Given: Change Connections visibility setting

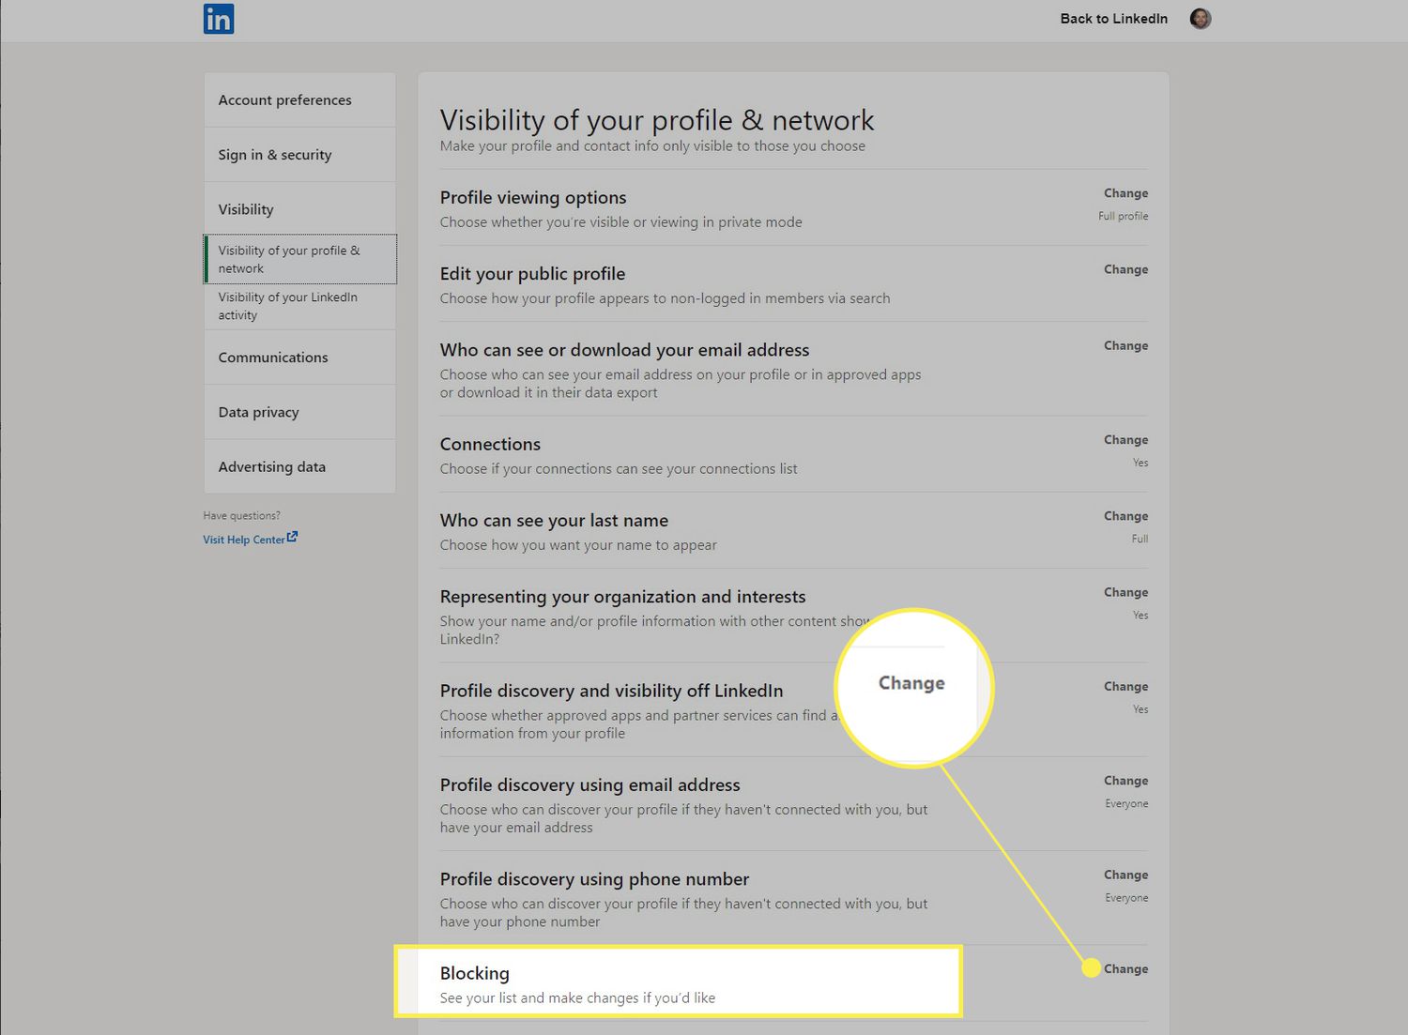Looking at the screenshot, I should pyautogui.click(x=1125, y=440).
